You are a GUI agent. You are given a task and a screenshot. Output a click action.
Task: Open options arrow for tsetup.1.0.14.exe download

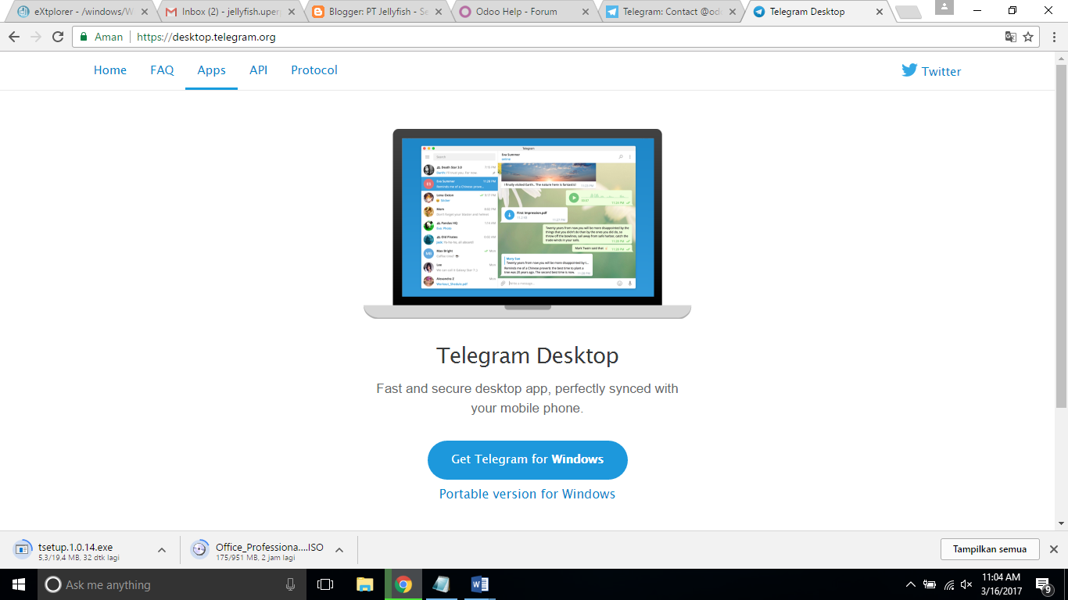tap(162, 549)
